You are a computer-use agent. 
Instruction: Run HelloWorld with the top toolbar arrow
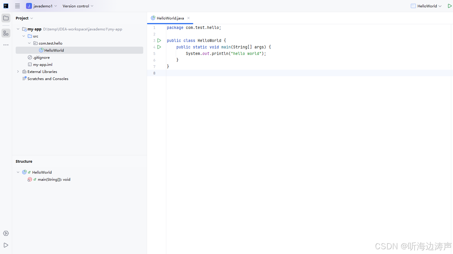[449, 6]
